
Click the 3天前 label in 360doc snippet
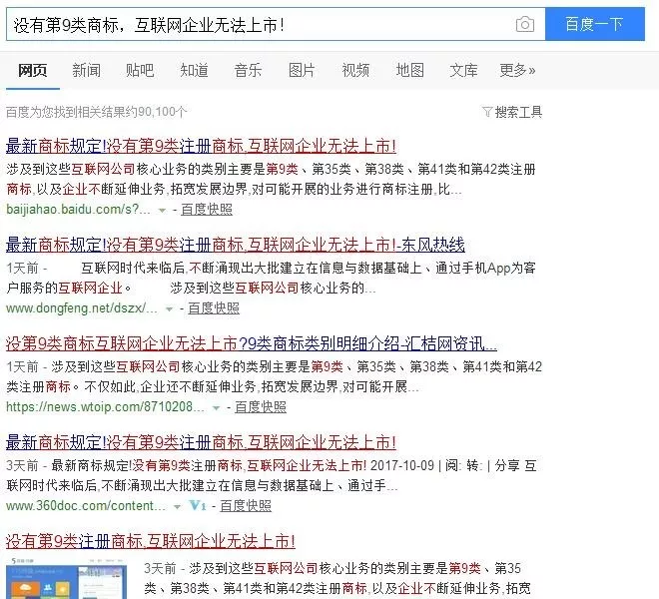pos(22,465)
